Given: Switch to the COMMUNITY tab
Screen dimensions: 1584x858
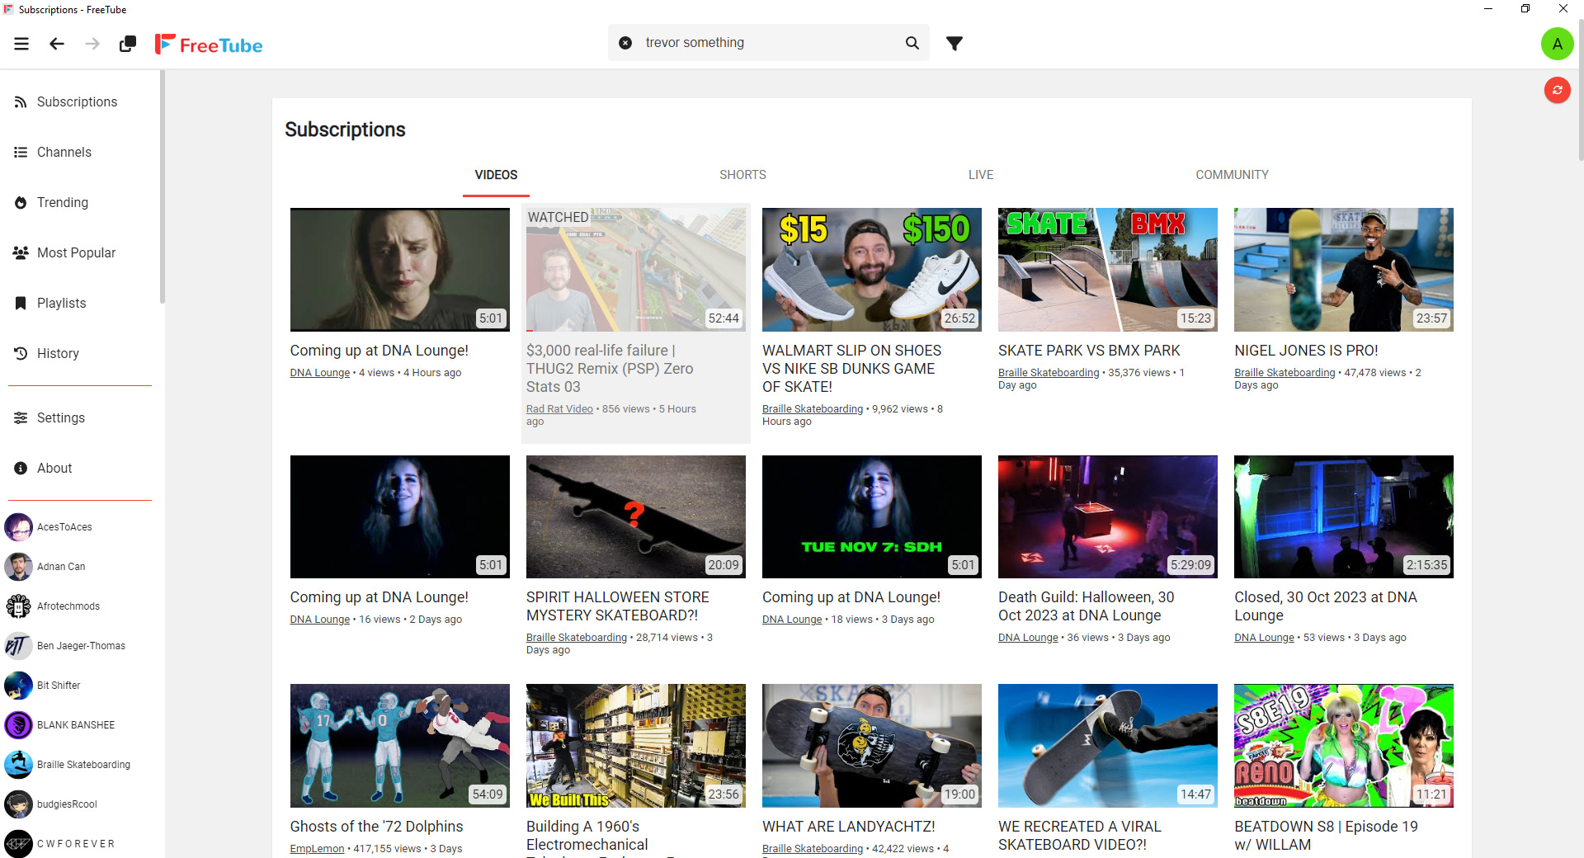Looking at the screenshot, I should click(x=1232, y=175).
